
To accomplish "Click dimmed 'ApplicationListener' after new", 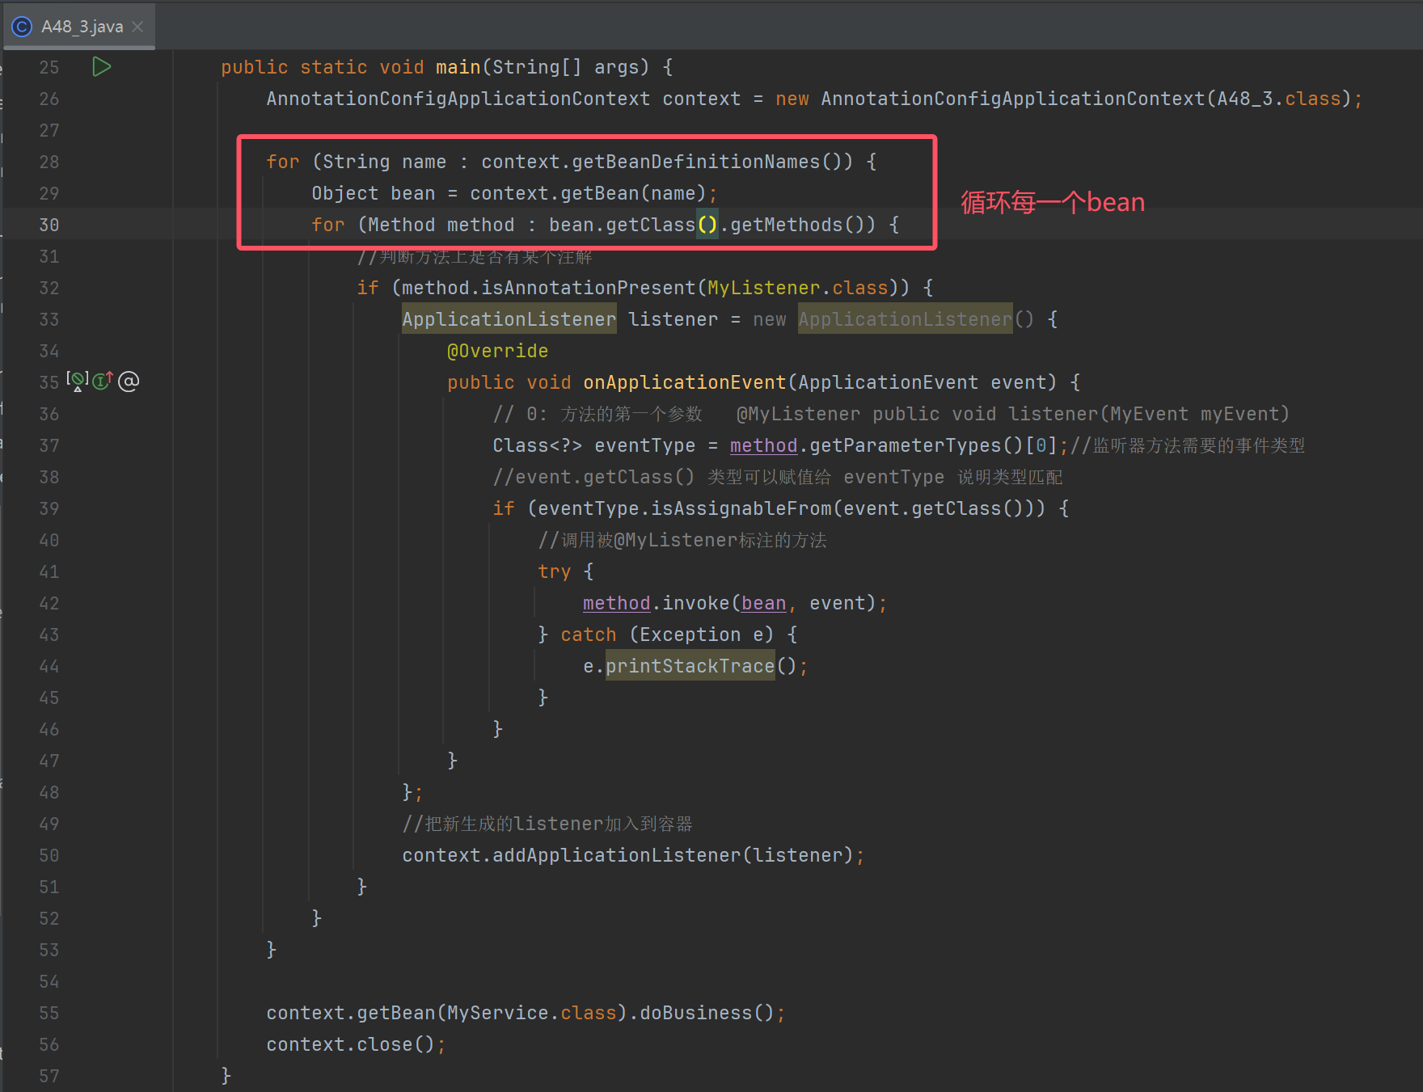I will pyautogui.click(x=906, y=319).
